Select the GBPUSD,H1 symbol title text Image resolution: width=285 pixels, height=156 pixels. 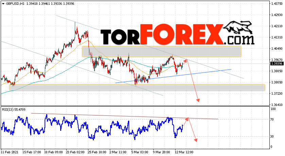click(15, 4)
